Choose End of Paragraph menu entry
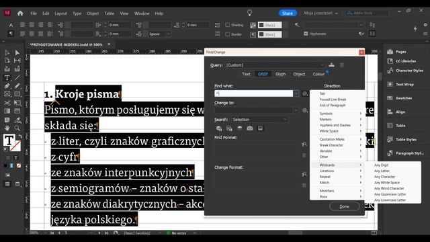Image resolution: width=430 pixels, height=242 pixels. click(333, 106)
